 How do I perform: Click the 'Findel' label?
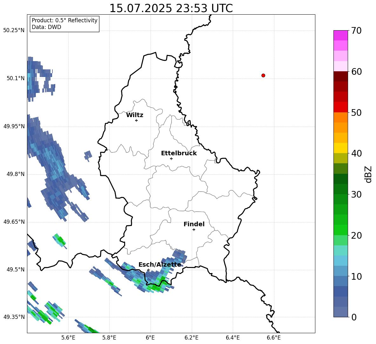(x=194, y=224)
